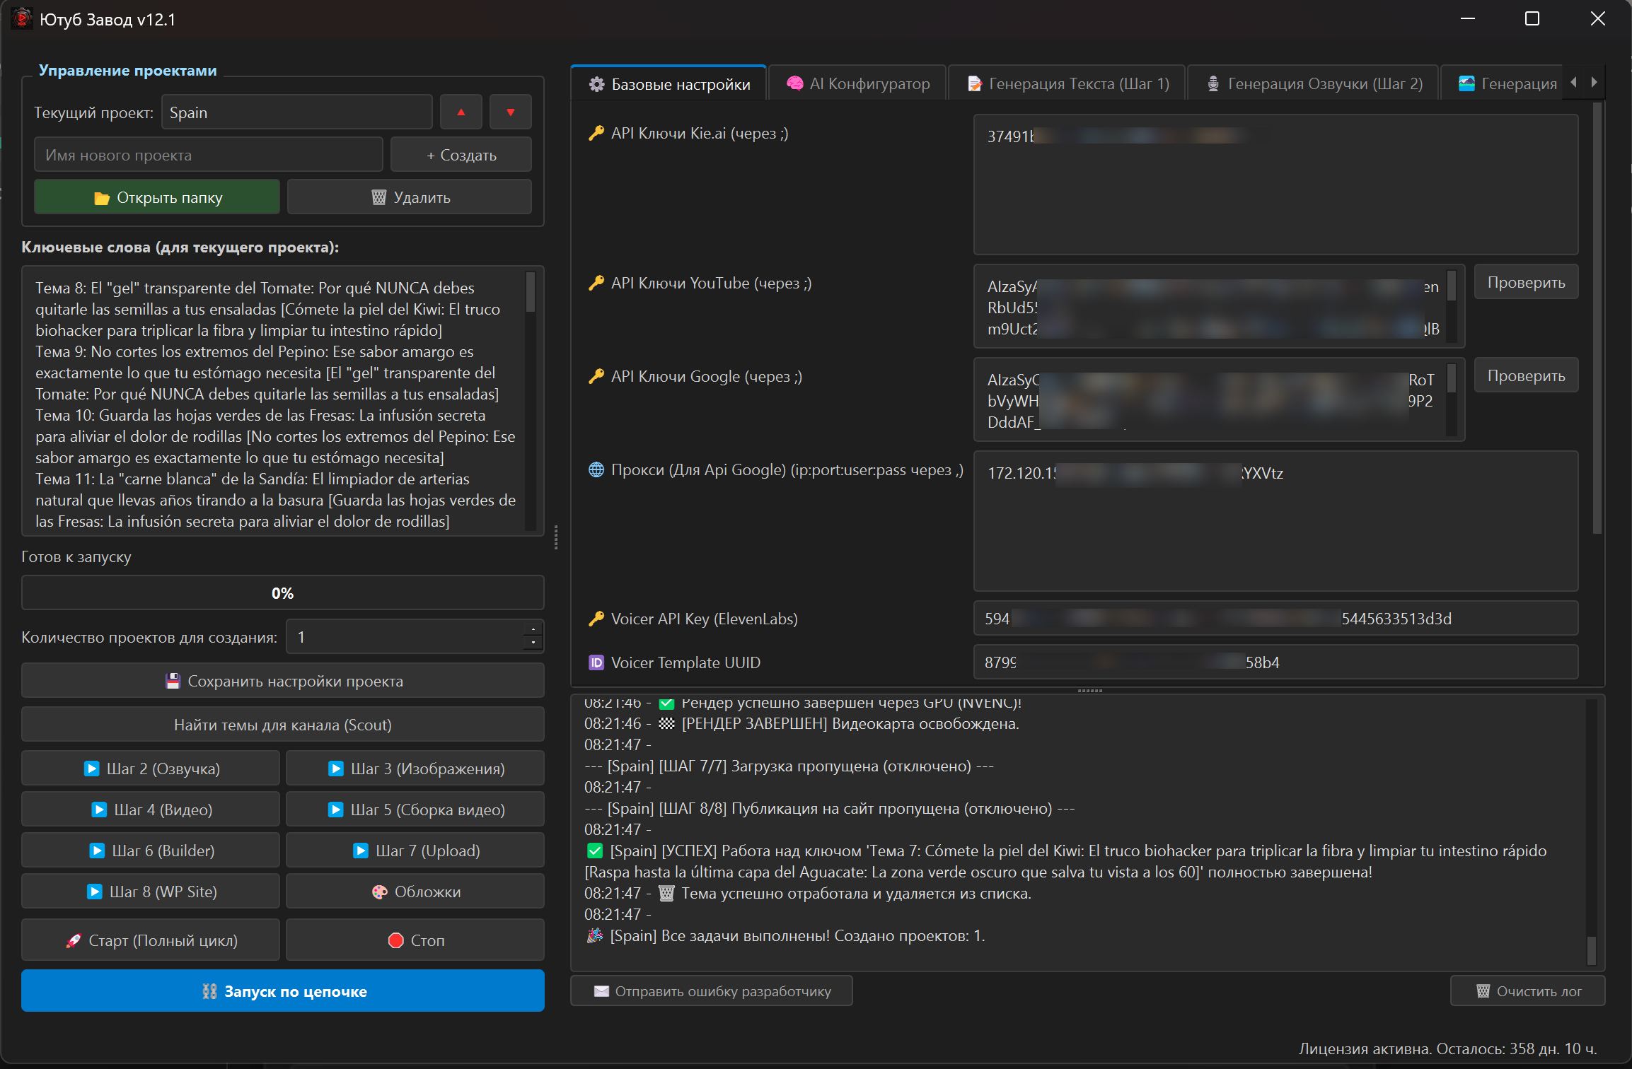Check YouTube API keys with Проверить
This screenshot has height=1069, width=1632.
point(1526,282)
